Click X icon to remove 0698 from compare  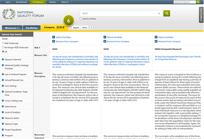(x=156, y=41)
